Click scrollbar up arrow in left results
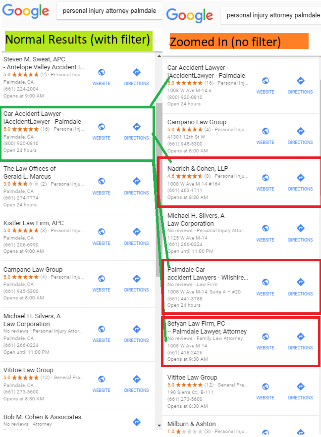Viewport: 321px width, 437px height. [x=159, y=56]
